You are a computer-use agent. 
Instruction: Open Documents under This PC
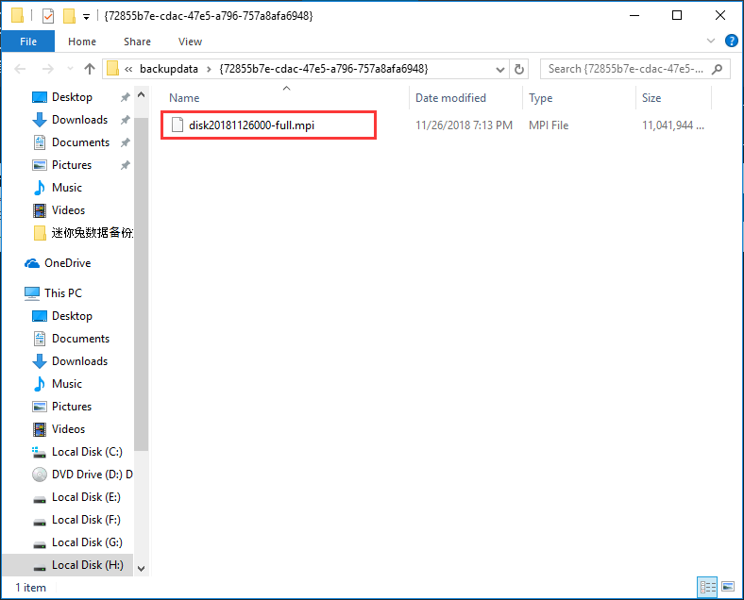pos(80,339)
